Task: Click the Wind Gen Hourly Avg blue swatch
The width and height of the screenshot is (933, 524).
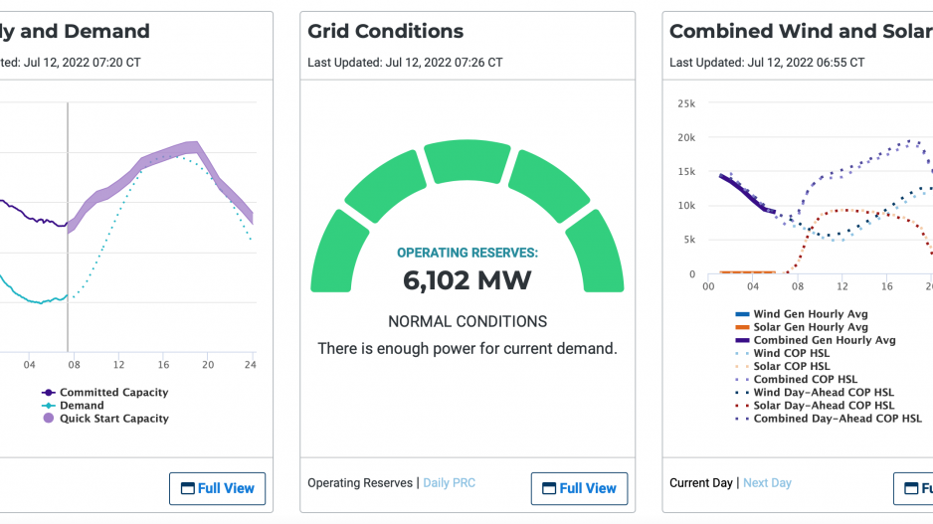Action: (742, 314)
